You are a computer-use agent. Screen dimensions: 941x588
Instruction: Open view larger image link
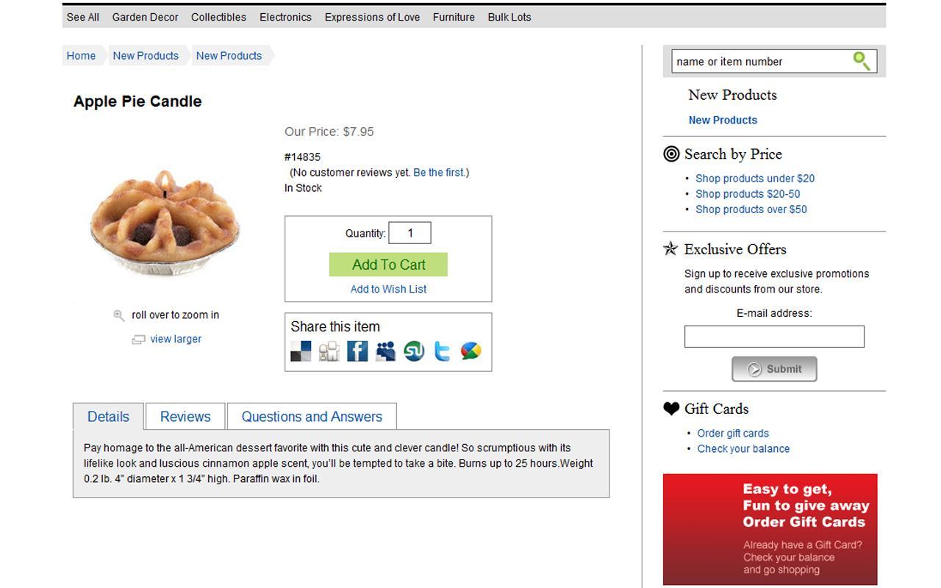pos(176,339)
